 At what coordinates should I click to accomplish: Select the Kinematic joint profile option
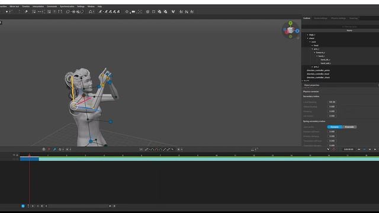click(x=349, y=127)
